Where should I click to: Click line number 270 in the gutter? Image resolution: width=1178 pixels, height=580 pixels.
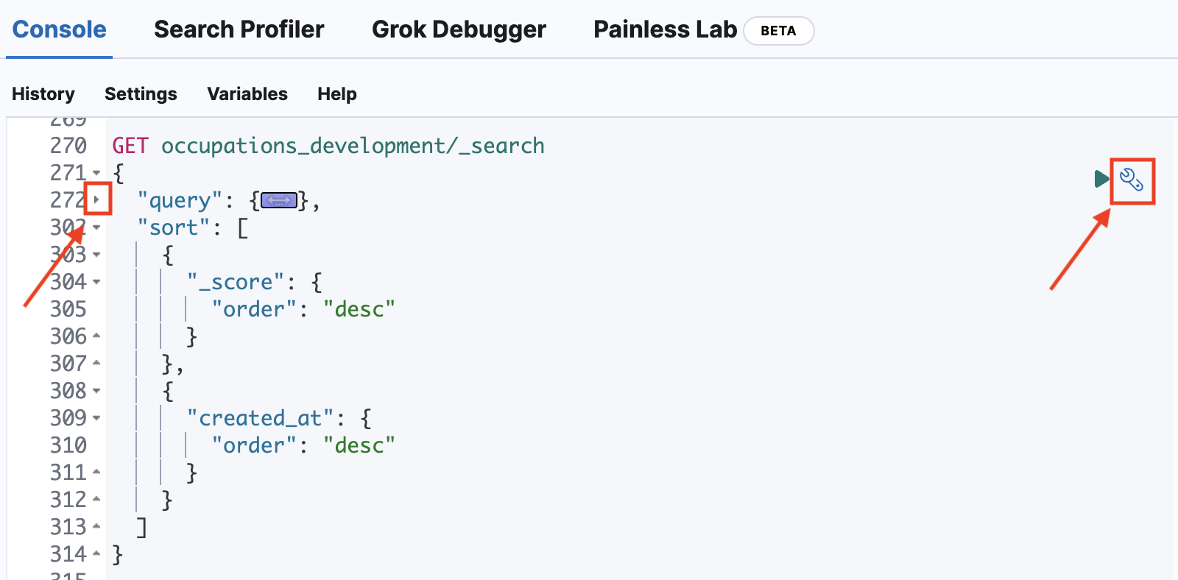pyautogui.click(x=68, y=146)
